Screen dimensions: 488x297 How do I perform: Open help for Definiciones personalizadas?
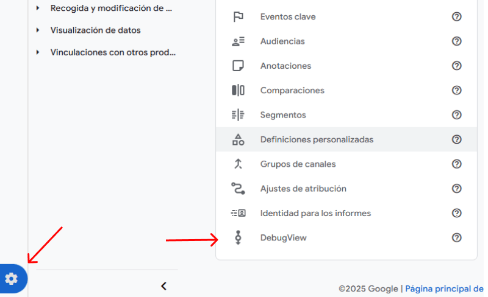[456, 139]
